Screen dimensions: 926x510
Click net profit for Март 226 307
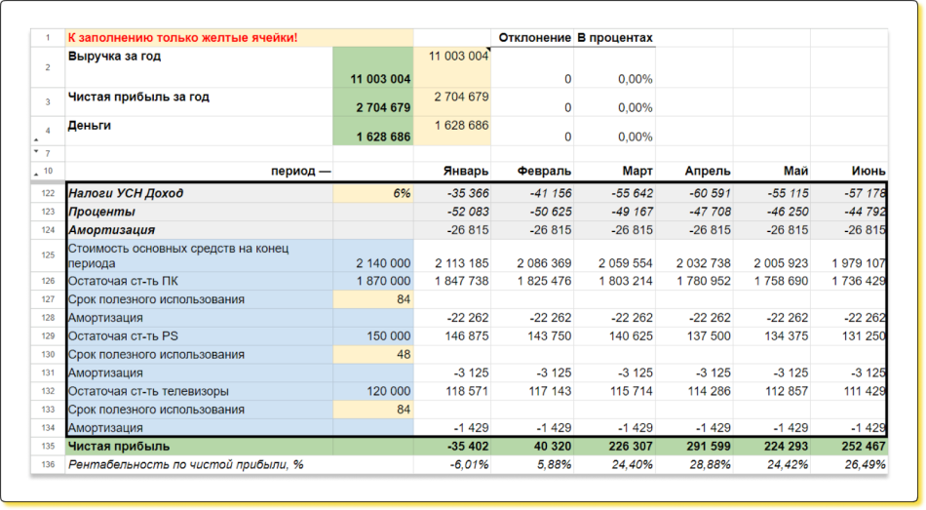pos(614,447)
